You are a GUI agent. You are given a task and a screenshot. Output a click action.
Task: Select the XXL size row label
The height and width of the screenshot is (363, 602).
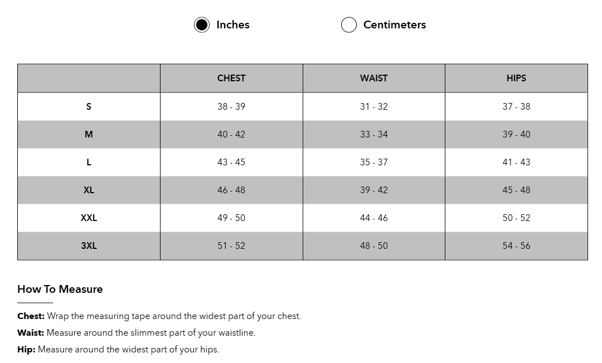[x=89, y=218]
